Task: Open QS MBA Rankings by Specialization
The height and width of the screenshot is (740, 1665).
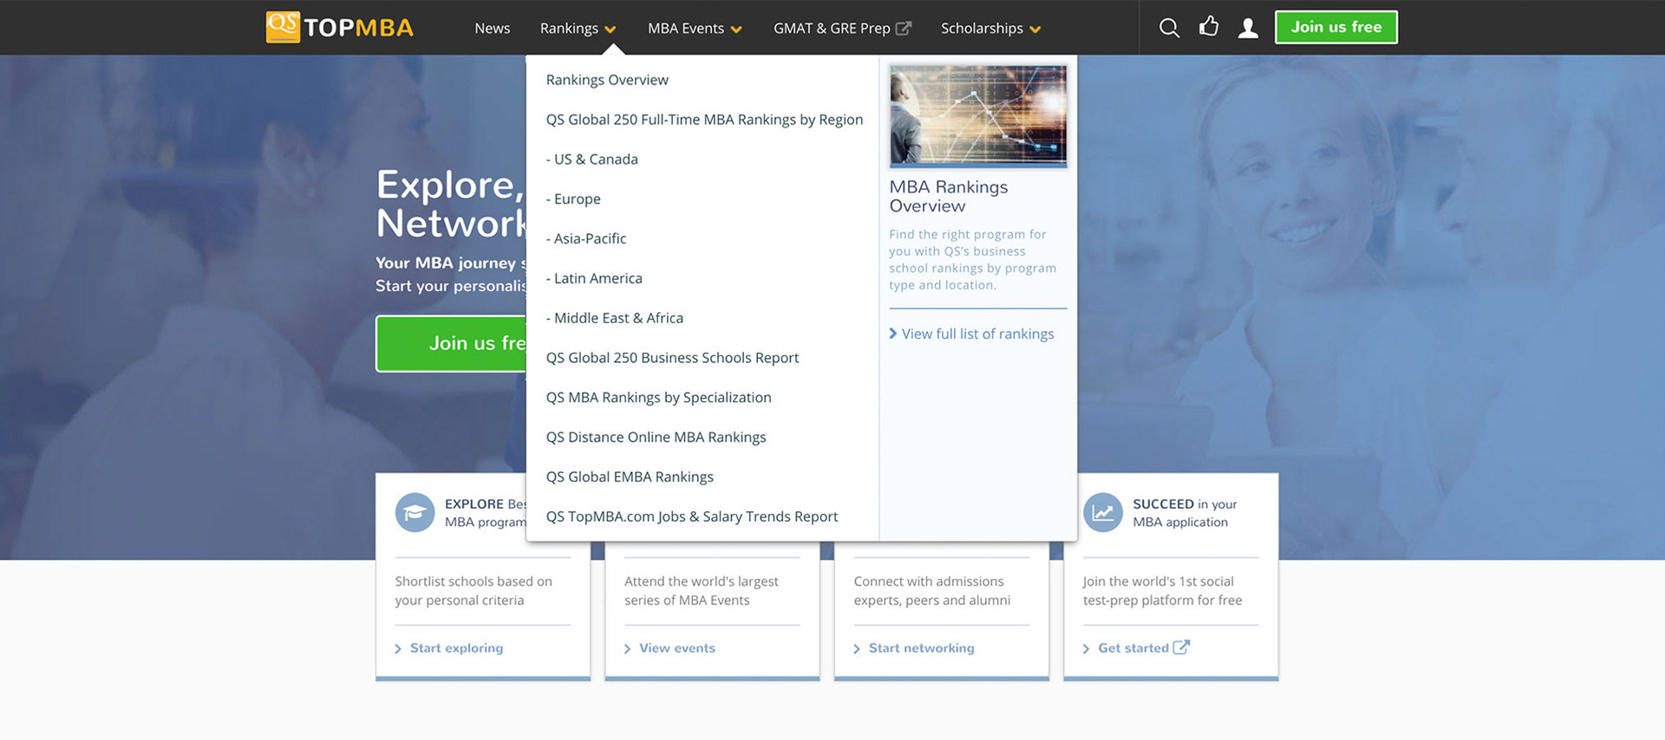Action: (658, 398)
